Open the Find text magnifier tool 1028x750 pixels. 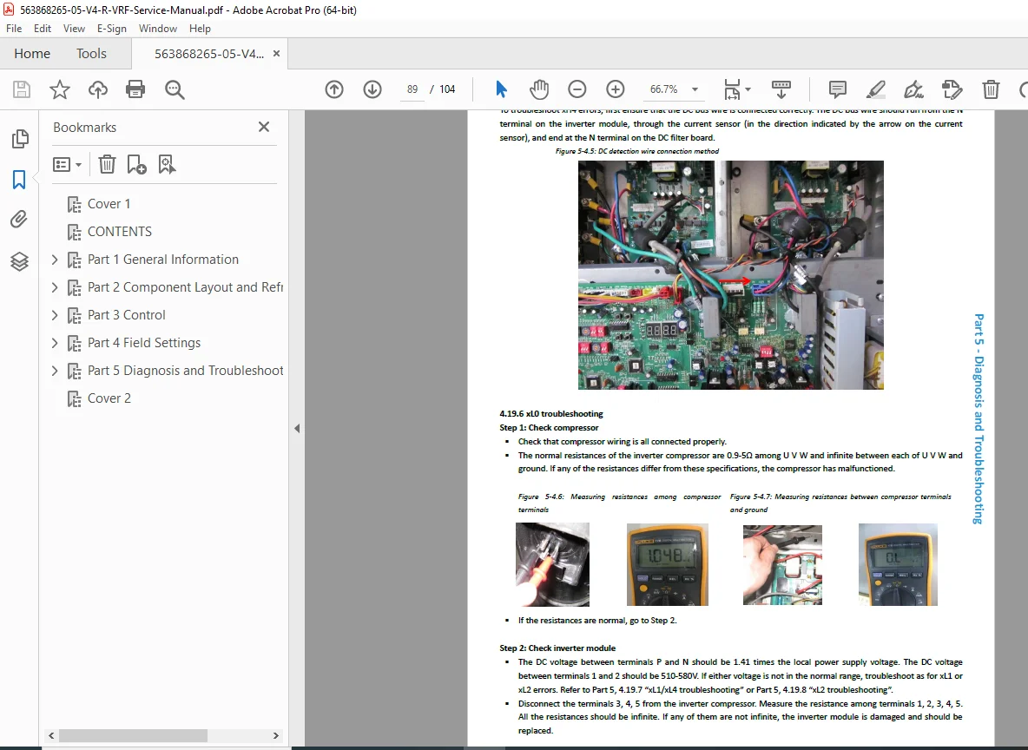point(175,89)
